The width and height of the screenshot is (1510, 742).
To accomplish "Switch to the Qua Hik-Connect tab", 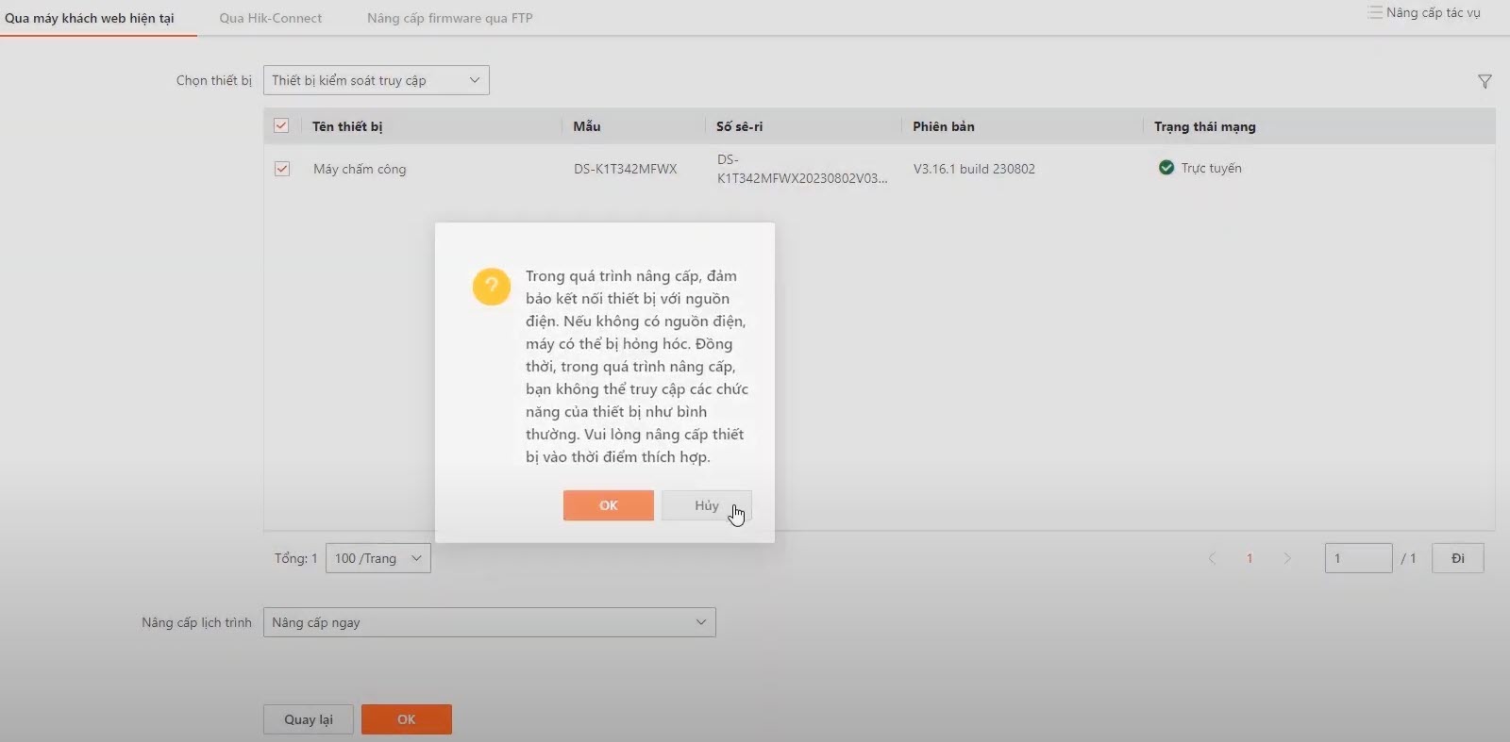I will click(271, 18).
